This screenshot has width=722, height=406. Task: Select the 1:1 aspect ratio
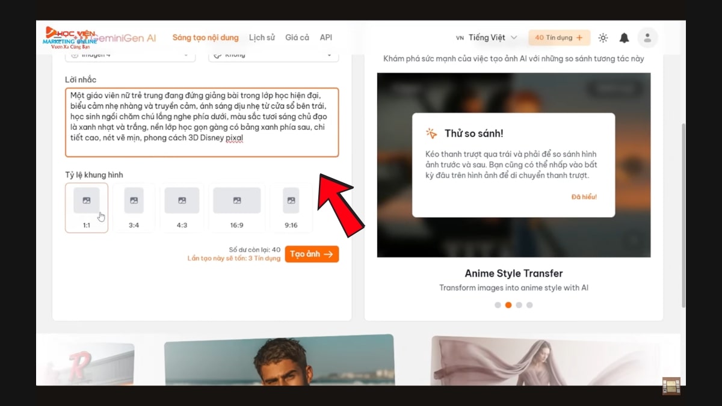click(87, 208)
